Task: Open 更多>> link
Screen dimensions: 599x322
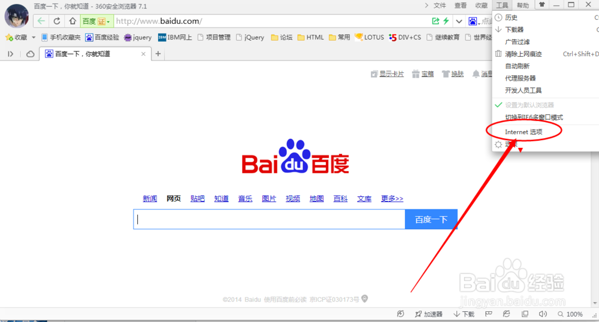Action: (x=392, y=199)
